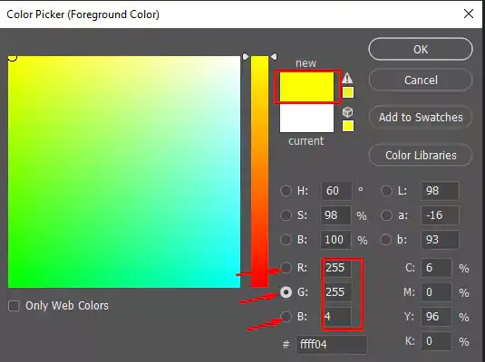485x362 pixels.
Task: Click the a field showing -16
Action: pyautogui.click(x=440, y=215)
